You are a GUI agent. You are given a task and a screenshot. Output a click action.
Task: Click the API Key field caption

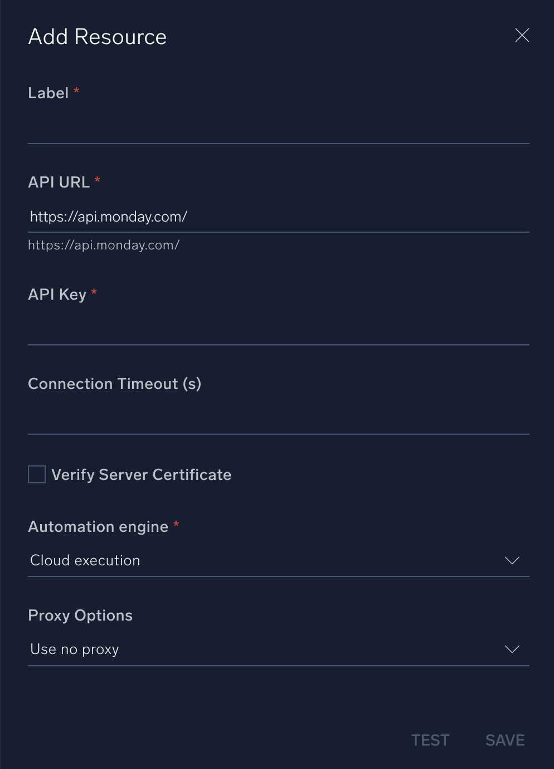tap(57, 295)
